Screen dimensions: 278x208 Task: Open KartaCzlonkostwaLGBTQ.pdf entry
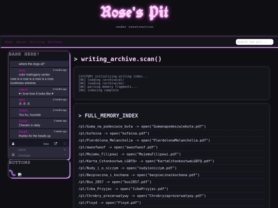(x=146, y=161)
